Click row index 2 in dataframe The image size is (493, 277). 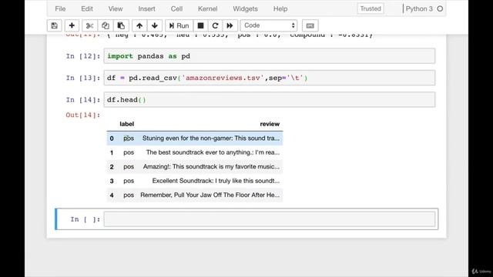pos(112,167)
